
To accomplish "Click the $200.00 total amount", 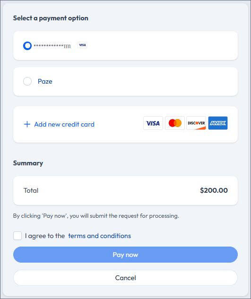I will click(214, 190).
